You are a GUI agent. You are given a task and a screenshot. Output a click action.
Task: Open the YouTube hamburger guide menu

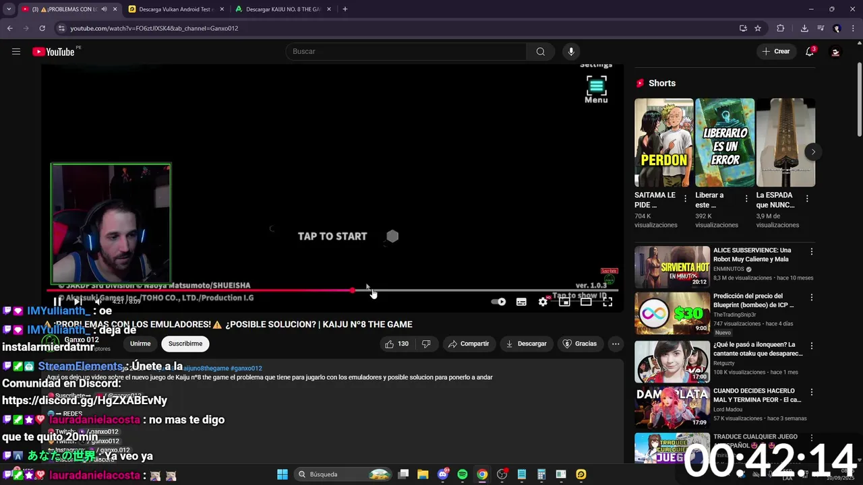pos(16,52)
